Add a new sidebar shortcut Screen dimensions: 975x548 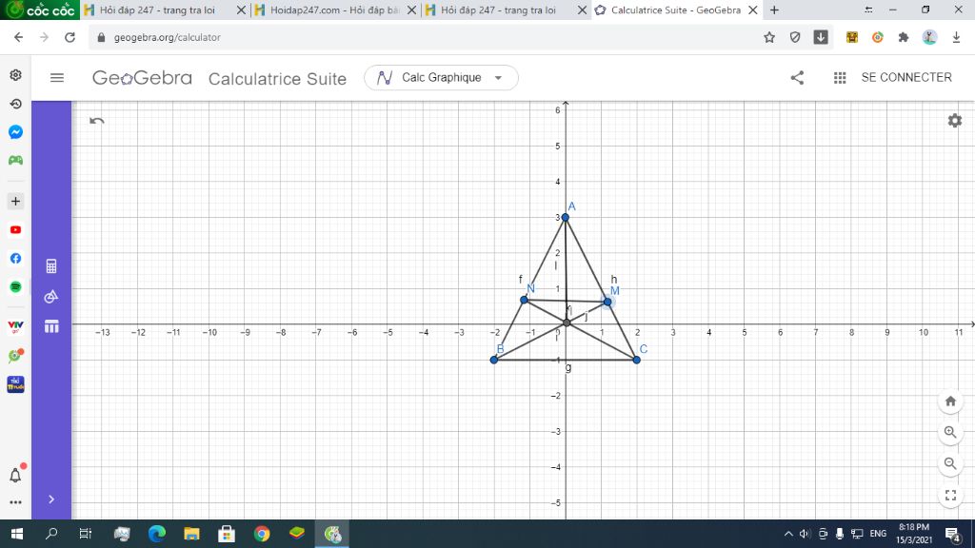[x=15, y=202]
